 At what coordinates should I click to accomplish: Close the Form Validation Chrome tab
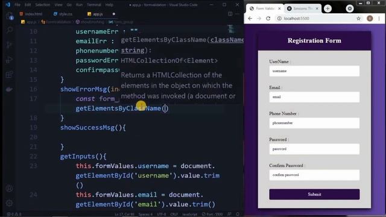(279, 8)
